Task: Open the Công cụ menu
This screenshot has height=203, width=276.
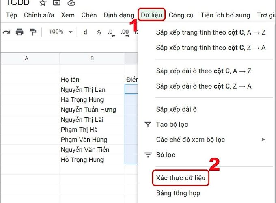Action: [181, 15]
